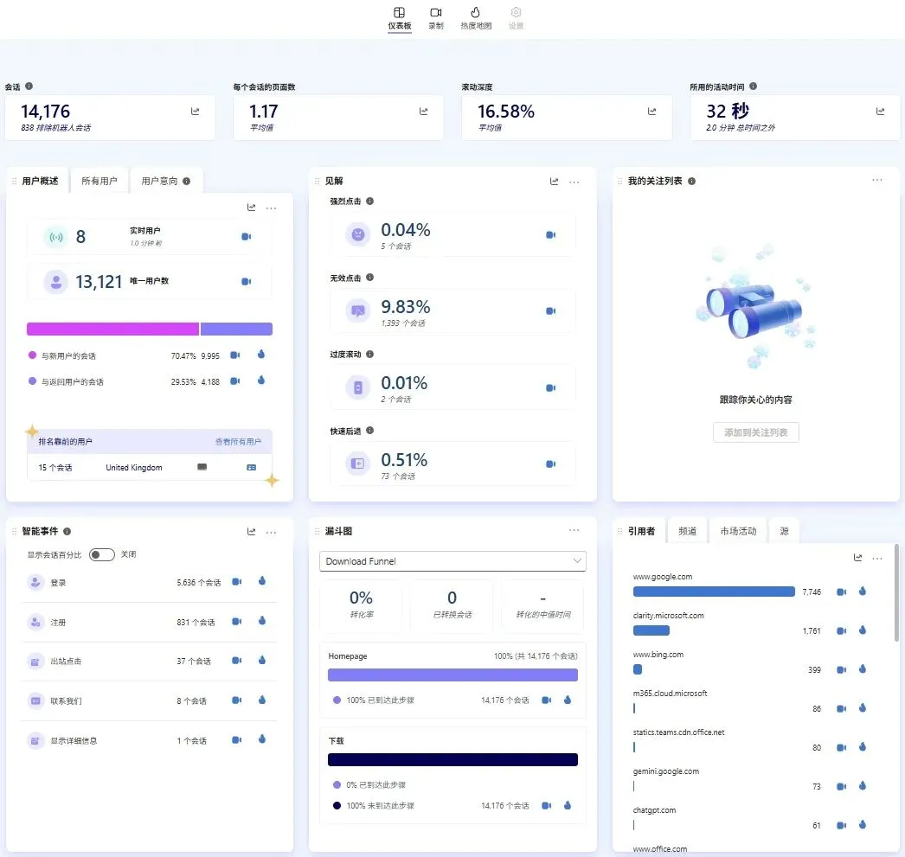Open recordings for real-time users (实时用户)

point(246,236)
